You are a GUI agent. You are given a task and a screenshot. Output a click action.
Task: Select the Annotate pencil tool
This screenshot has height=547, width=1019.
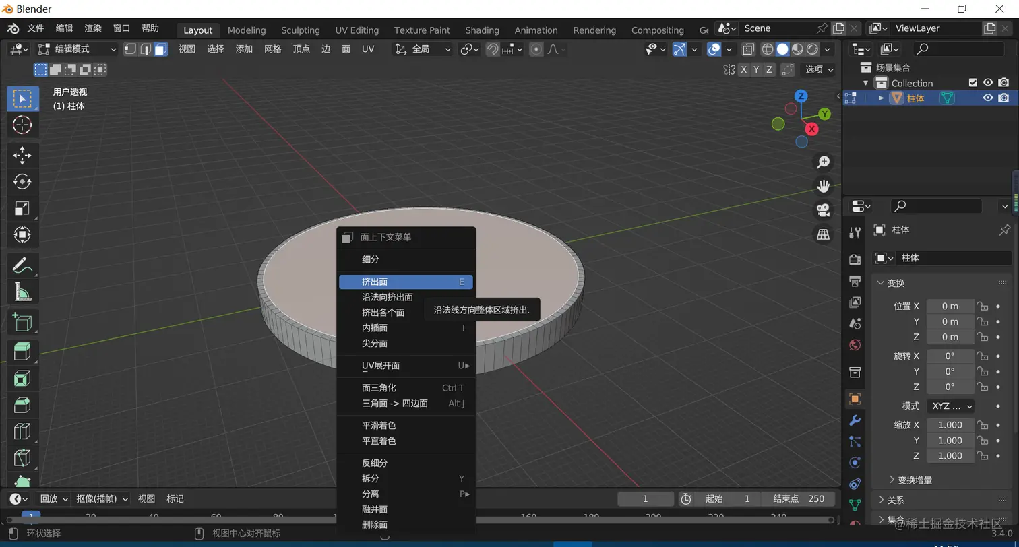click(x=22, y=265)
